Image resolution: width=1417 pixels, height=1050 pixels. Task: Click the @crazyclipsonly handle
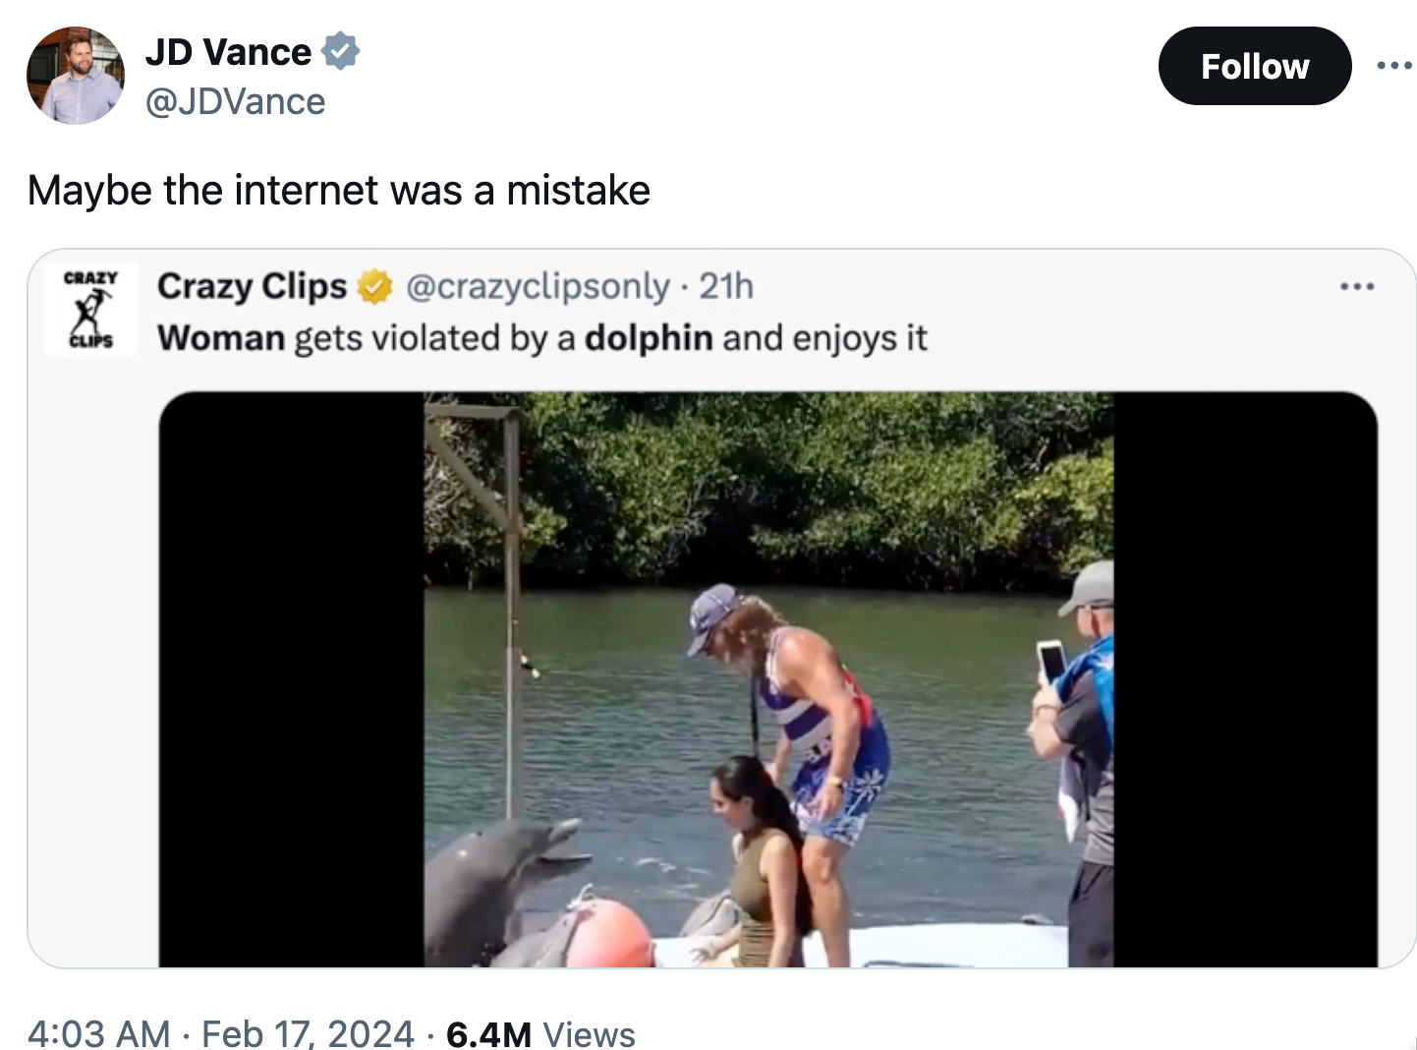(x=538, y=286)
